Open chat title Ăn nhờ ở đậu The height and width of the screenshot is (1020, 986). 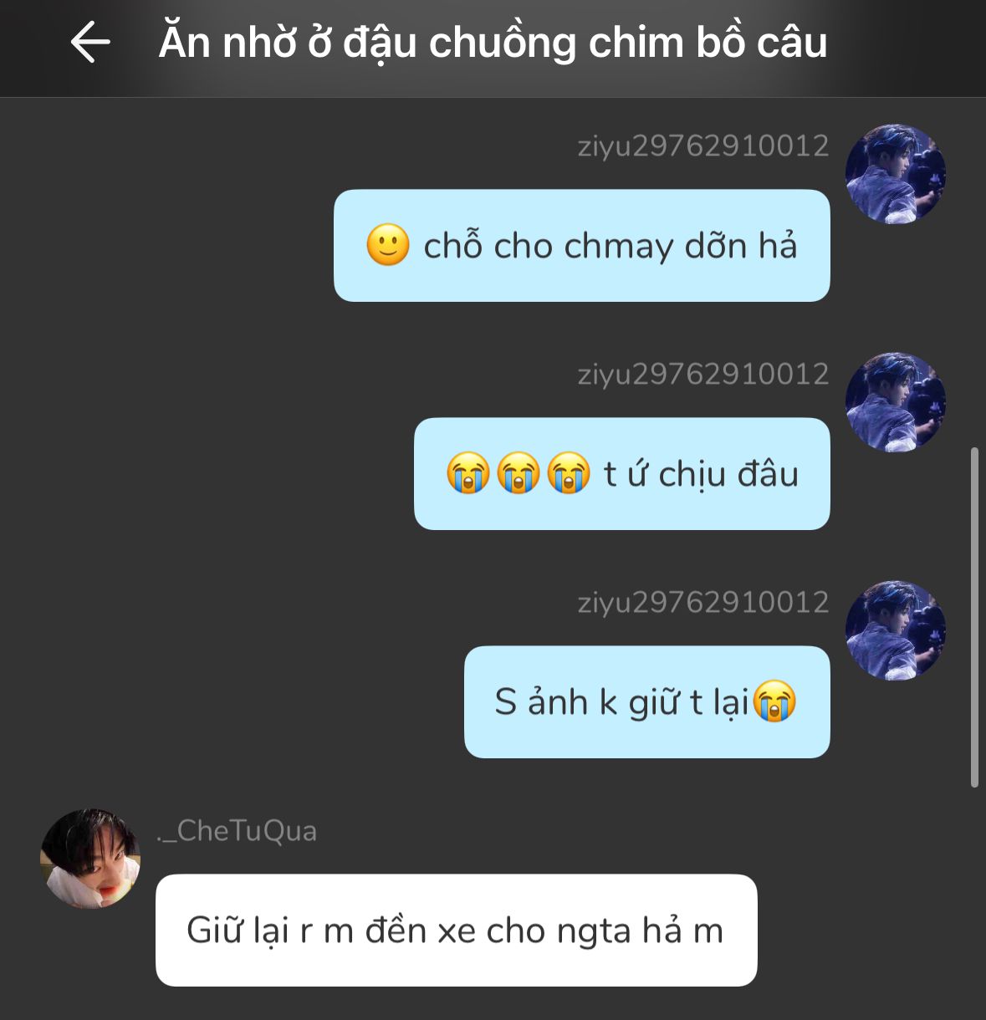click(493, 42)
